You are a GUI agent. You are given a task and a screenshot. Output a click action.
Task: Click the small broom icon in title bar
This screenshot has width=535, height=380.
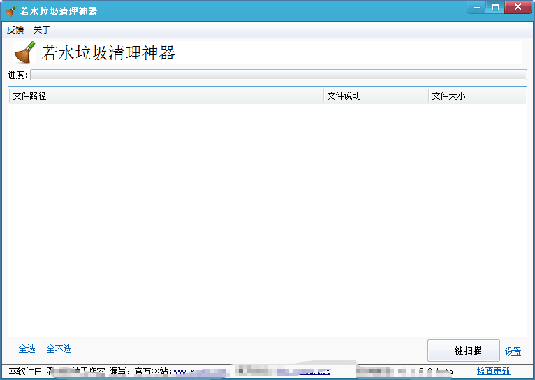click(11, 11)
